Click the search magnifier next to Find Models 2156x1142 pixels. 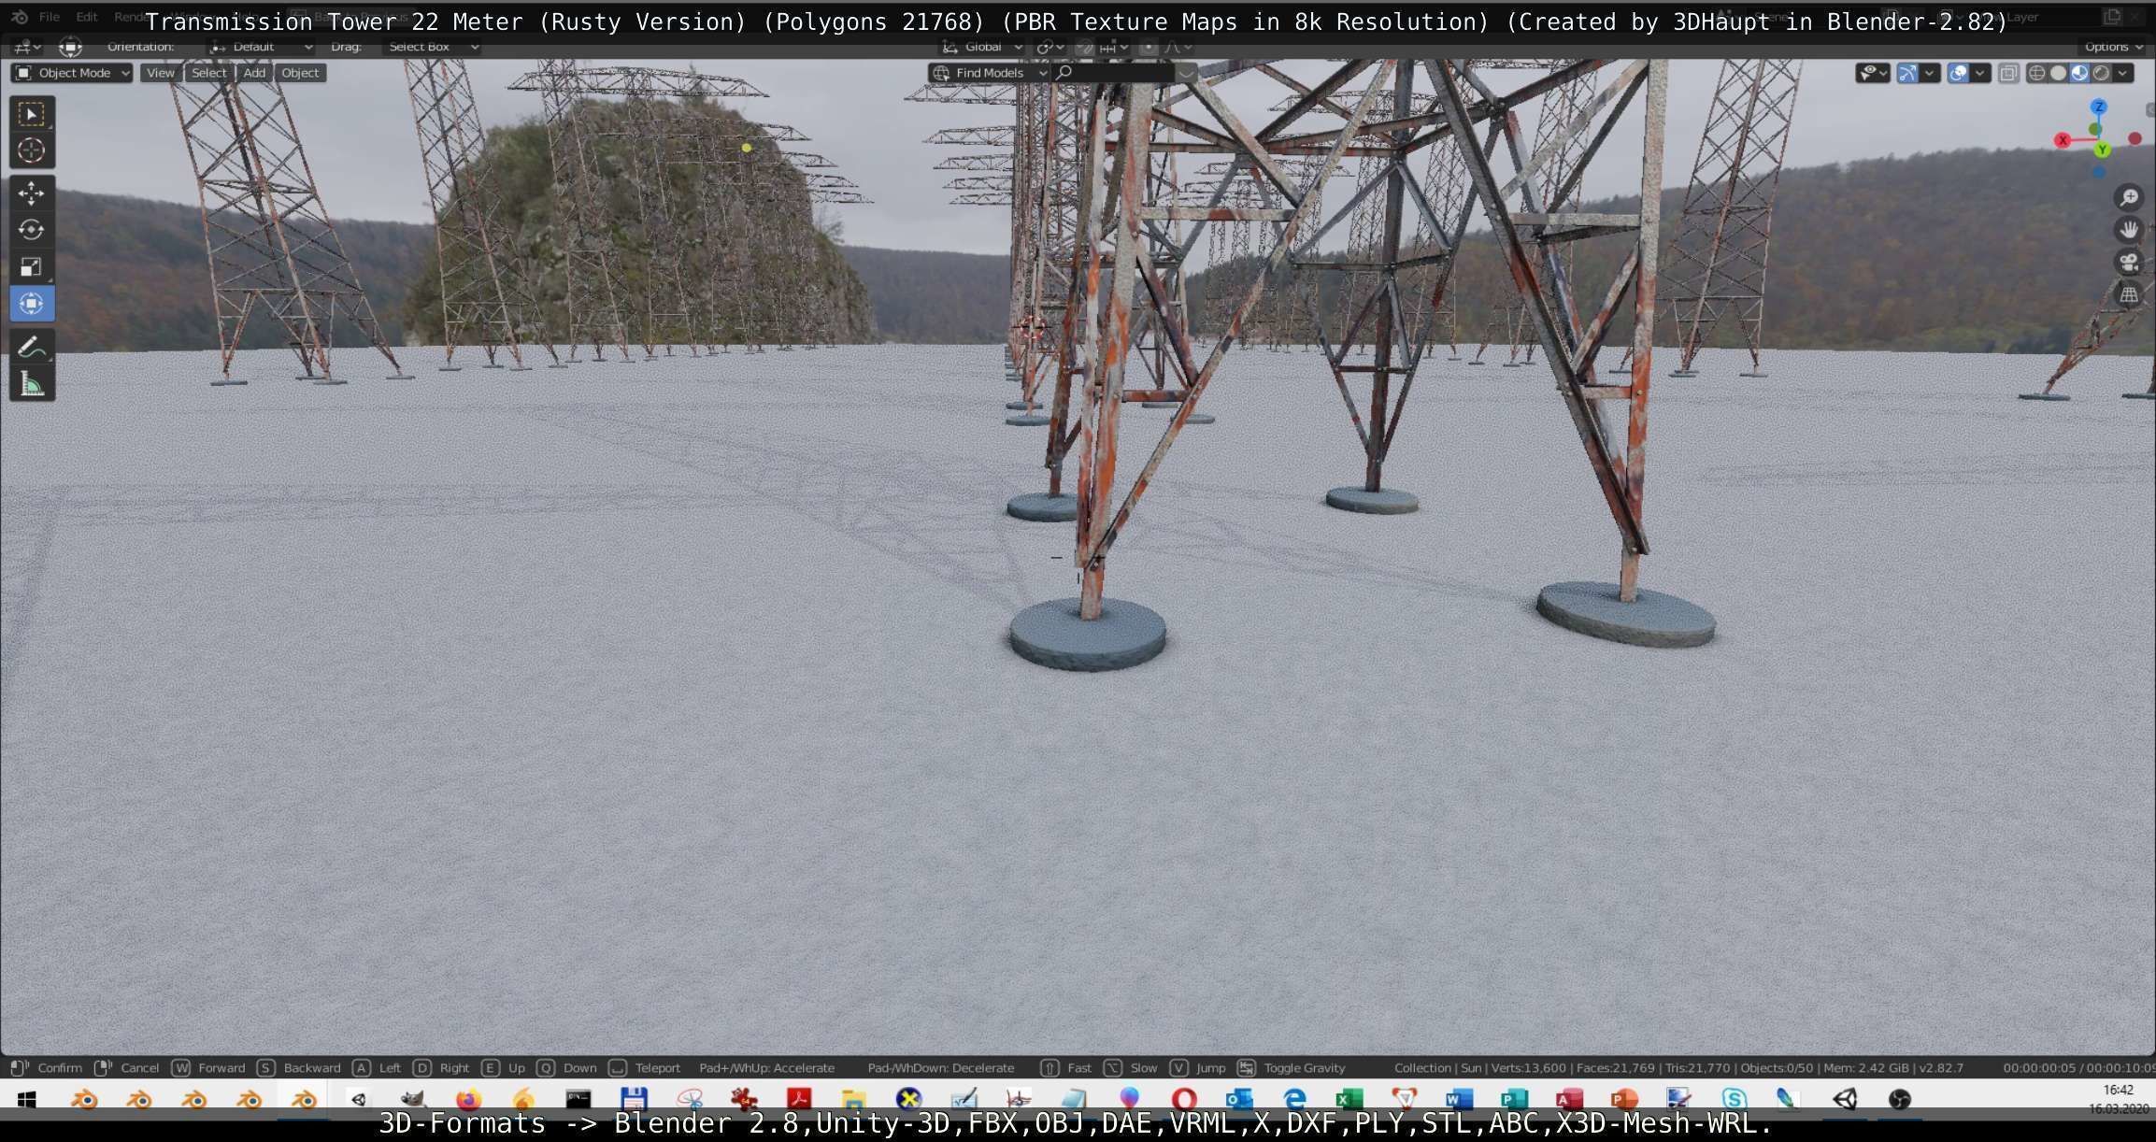(1064, 73)
